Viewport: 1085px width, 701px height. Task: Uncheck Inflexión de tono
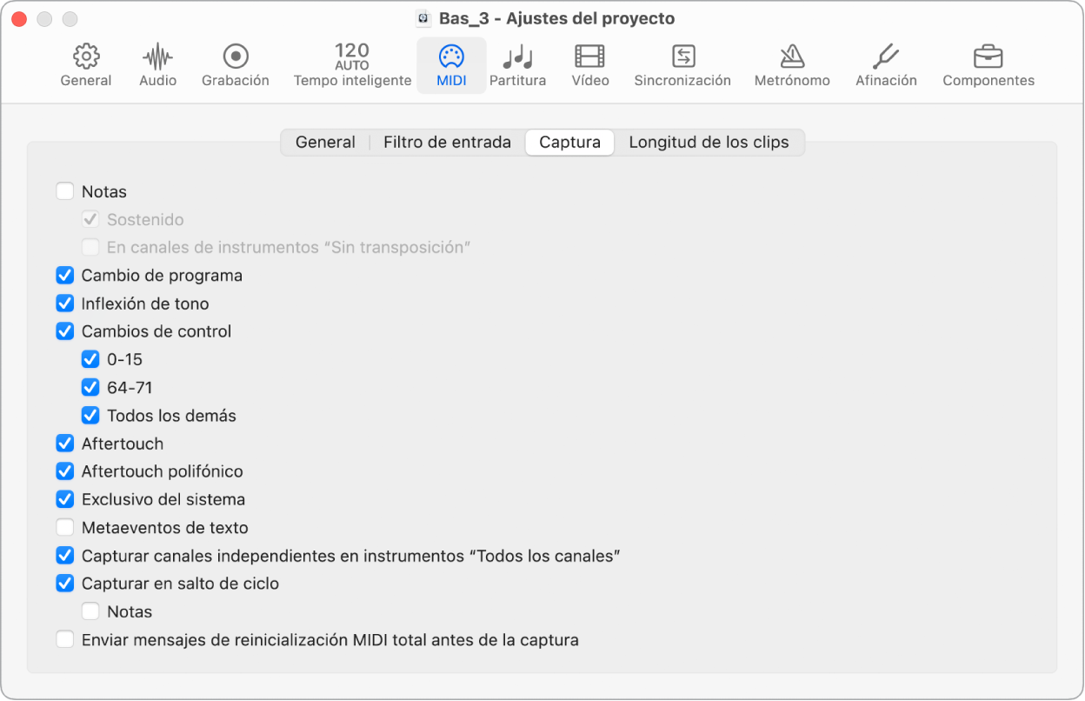[65, 304]
